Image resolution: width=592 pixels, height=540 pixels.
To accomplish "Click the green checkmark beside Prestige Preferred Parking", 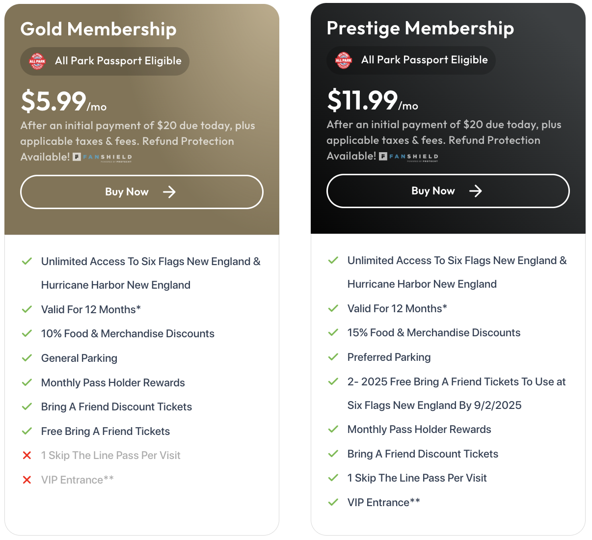I will click(x=333, y=357).
